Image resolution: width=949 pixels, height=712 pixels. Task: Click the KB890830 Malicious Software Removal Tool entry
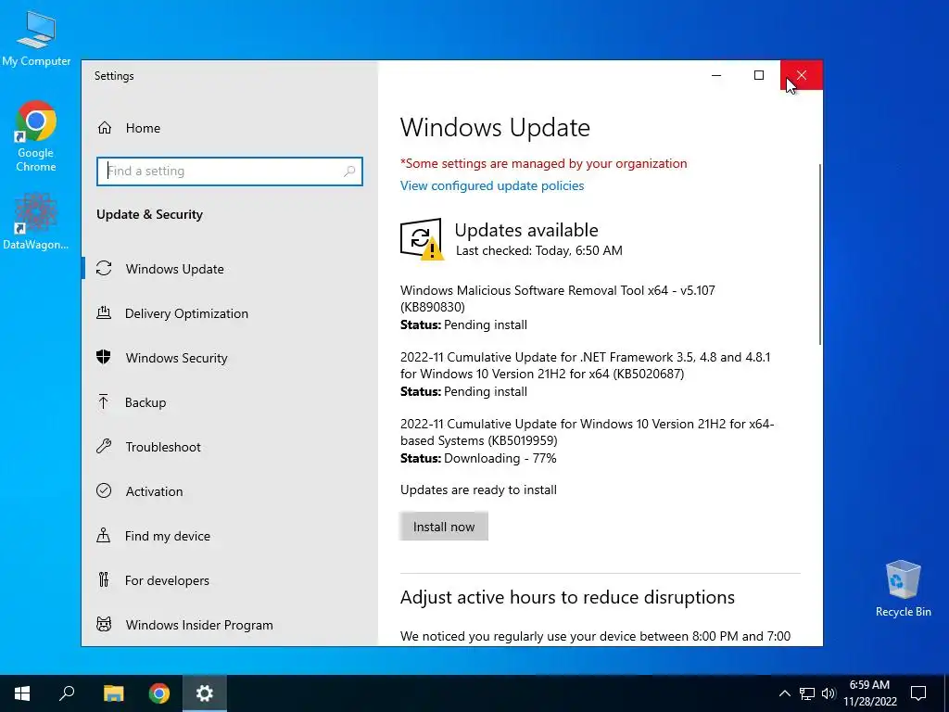(557, 299)
